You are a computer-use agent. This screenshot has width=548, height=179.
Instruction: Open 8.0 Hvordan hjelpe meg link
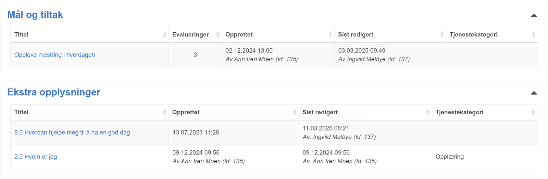(72, 132)
